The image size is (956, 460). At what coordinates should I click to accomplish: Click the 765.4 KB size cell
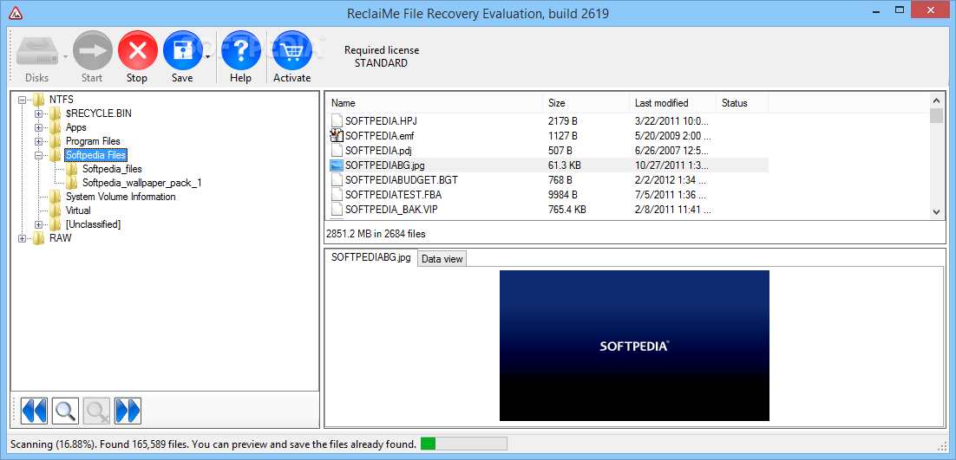click(567, 210)
